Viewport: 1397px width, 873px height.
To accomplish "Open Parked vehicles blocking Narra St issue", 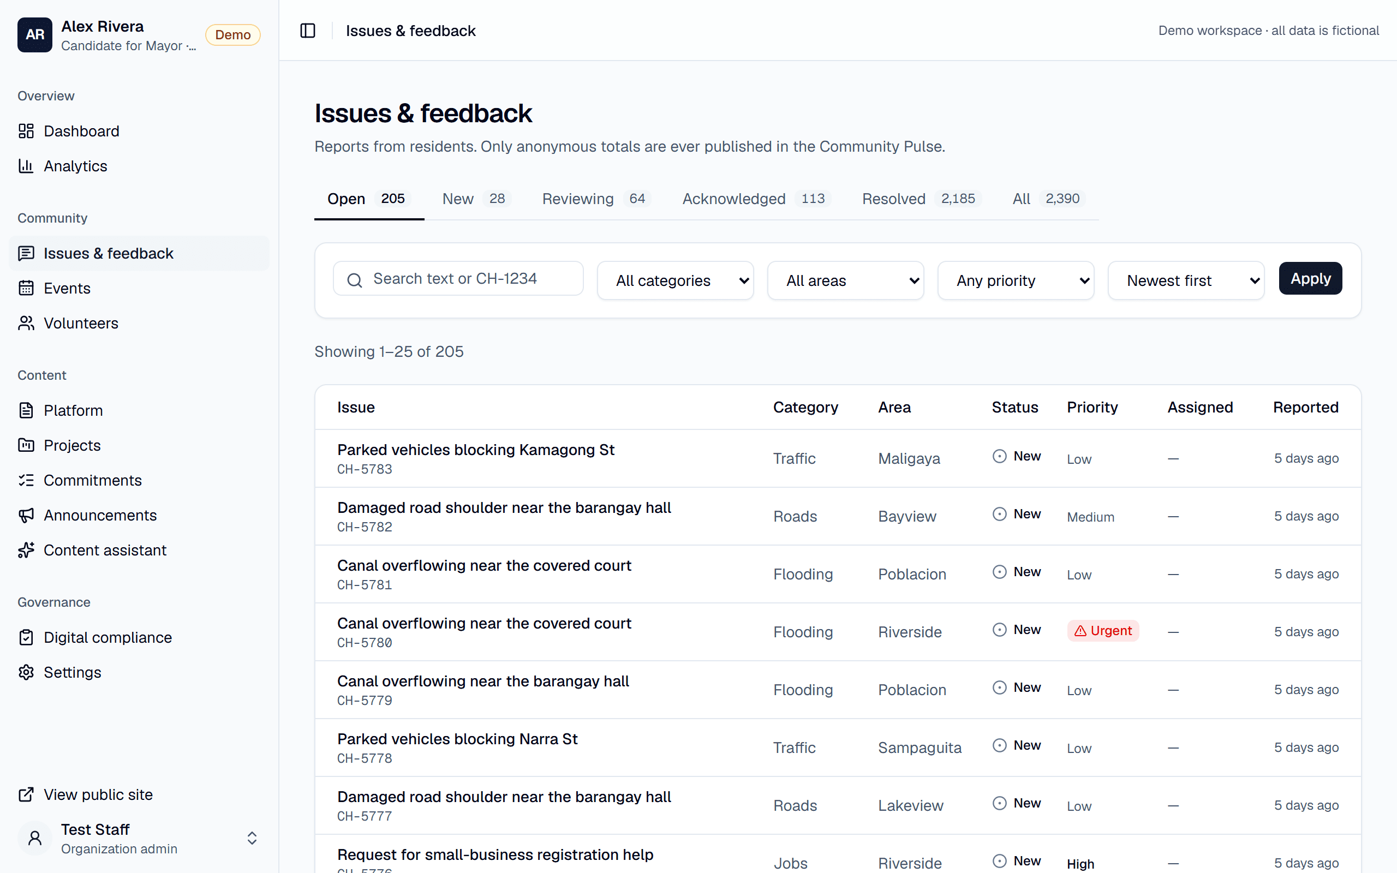I will tap(457, 739).
